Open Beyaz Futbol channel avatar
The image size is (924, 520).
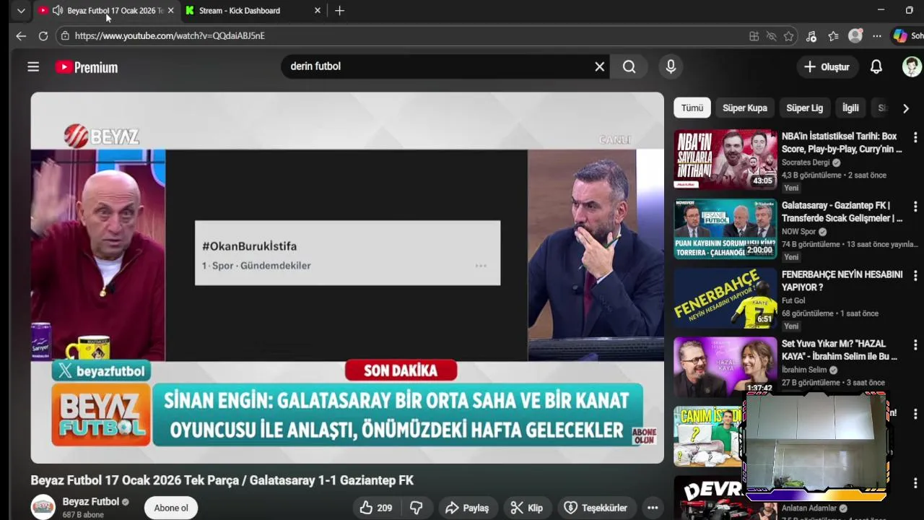click(43, 507)
